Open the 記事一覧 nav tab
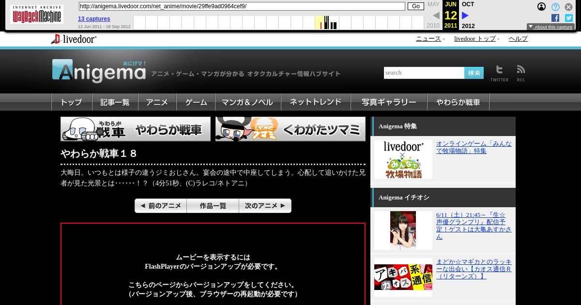The height and width of the screenshot is (305, 581). pyautogui.click(x=115, y=102)
